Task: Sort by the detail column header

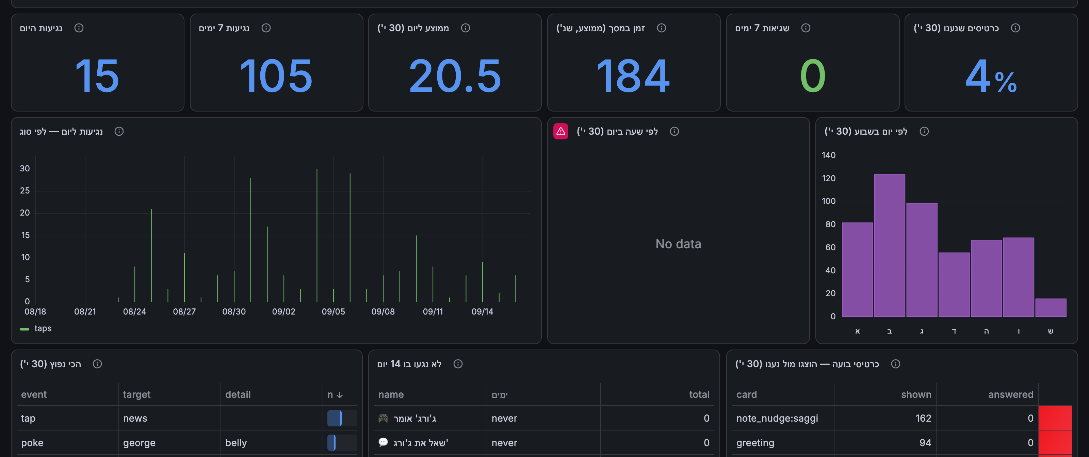Action: click(x=238, y=394)
